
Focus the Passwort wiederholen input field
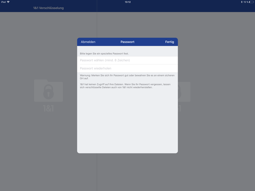point(127,68)
